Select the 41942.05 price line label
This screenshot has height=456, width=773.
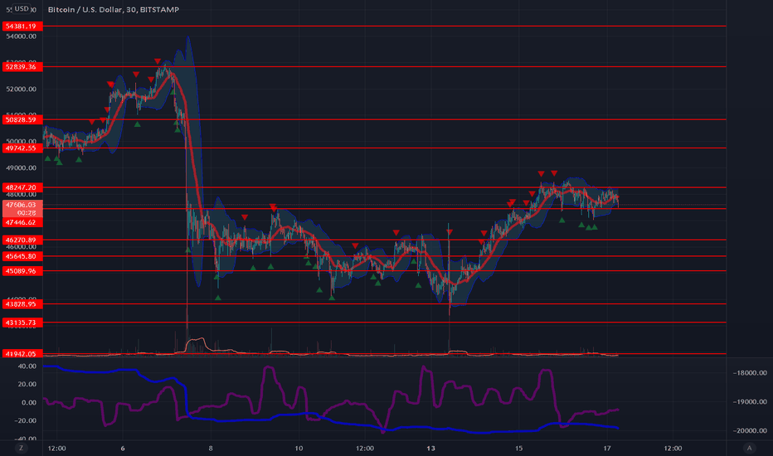point(22,353)
